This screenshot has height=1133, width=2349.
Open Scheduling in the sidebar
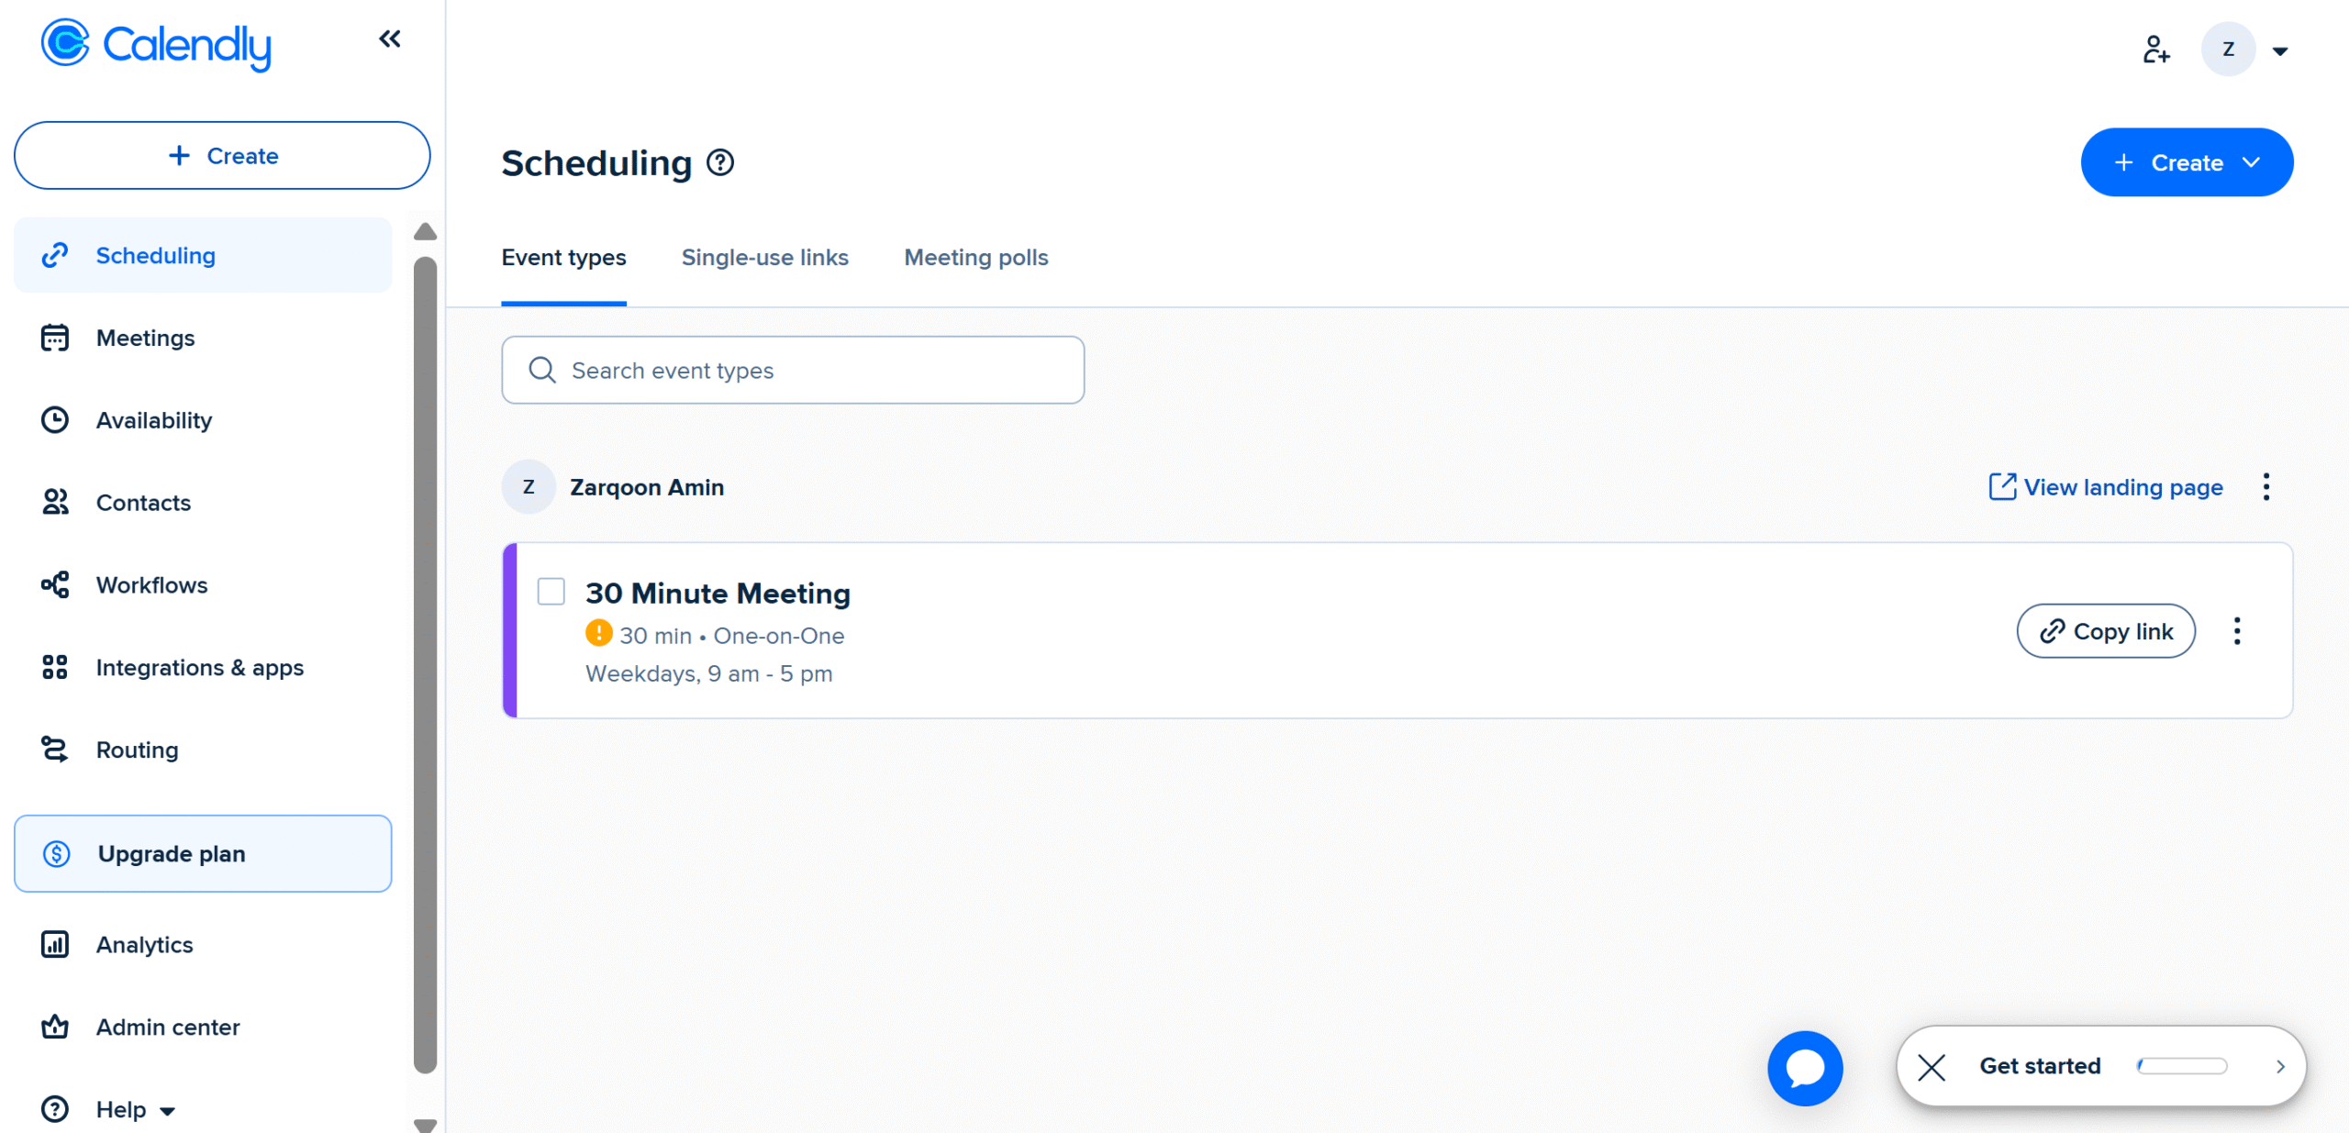203,255
